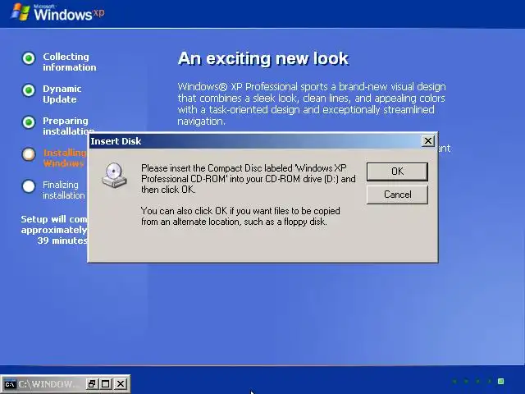
Task: Click the 'Preparing installation' label
Action: 68,126
